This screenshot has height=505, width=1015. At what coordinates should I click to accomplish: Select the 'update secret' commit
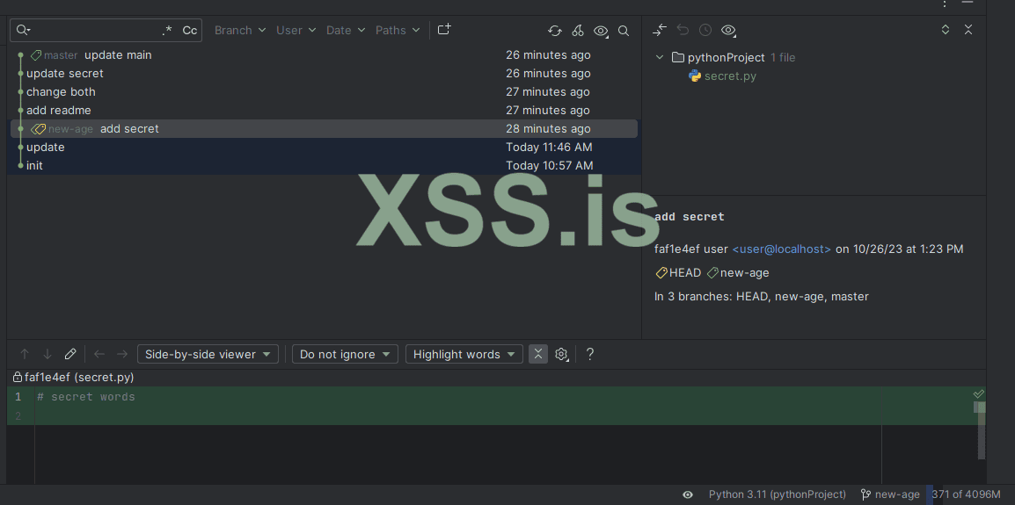[x=324, y=74]
